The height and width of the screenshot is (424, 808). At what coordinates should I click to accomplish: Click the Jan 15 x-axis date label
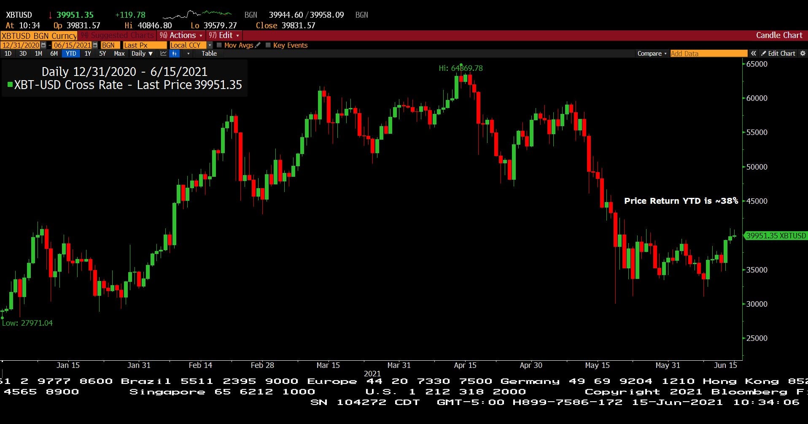pyautogui.click(x=68, y=365)
